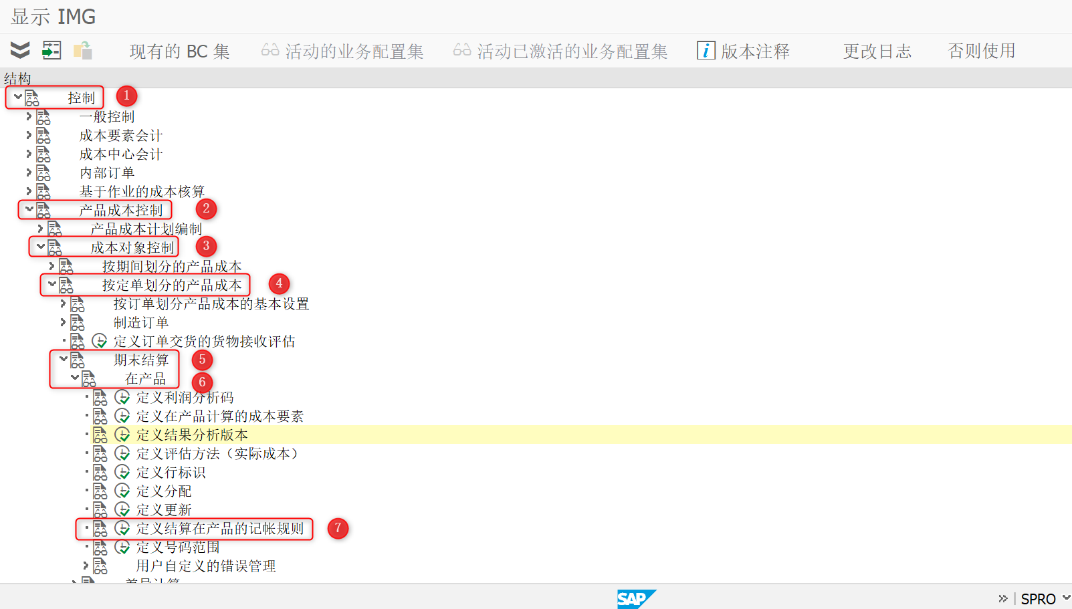Execute 定义利润分析码 activity icon

pos(122,398)
